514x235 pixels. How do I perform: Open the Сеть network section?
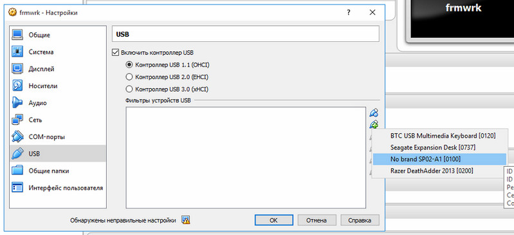click(58, 120)
